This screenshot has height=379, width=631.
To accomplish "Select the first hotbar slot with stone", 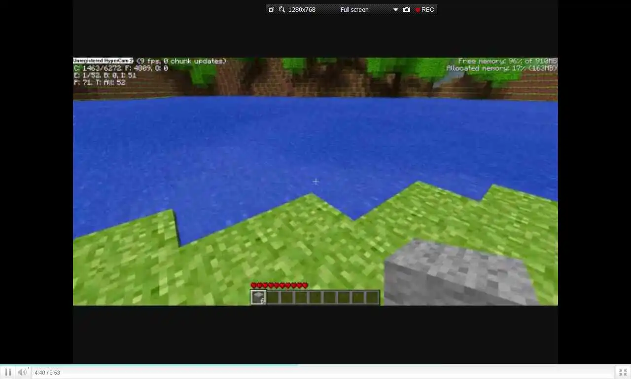I will 258,297.
